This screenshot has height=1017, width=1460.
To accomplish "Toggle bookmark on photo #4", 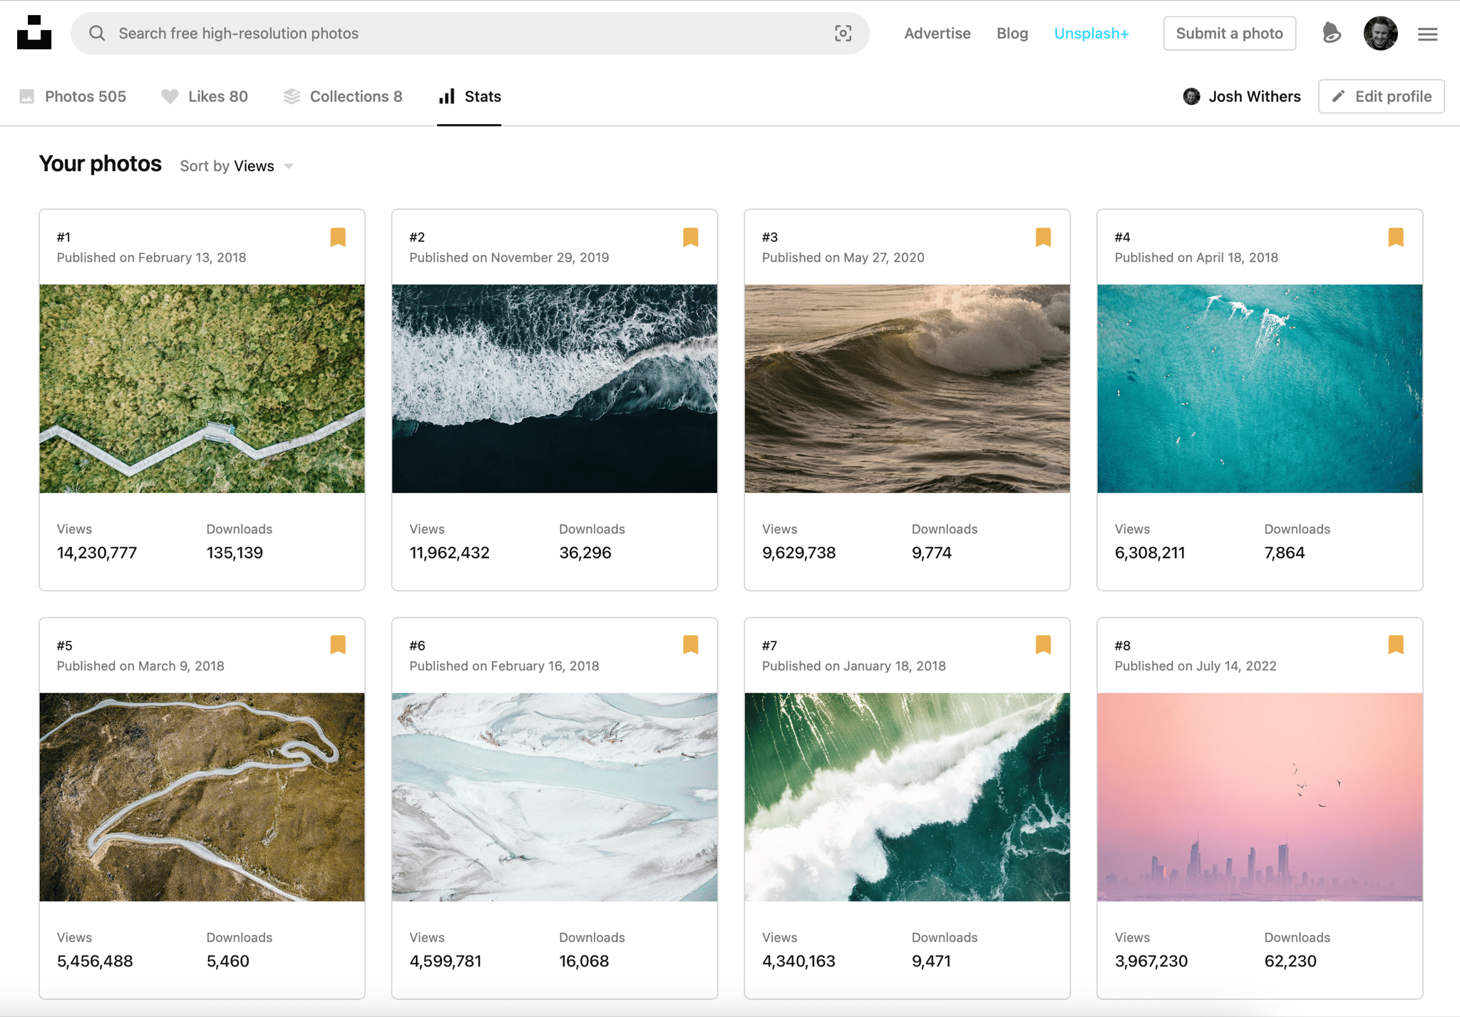I will (x=1396, y=237).
